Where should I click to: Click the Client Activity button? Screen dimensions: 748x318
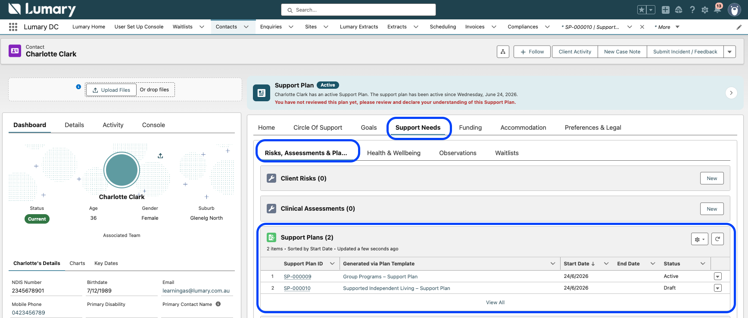(x=575, y=52)
